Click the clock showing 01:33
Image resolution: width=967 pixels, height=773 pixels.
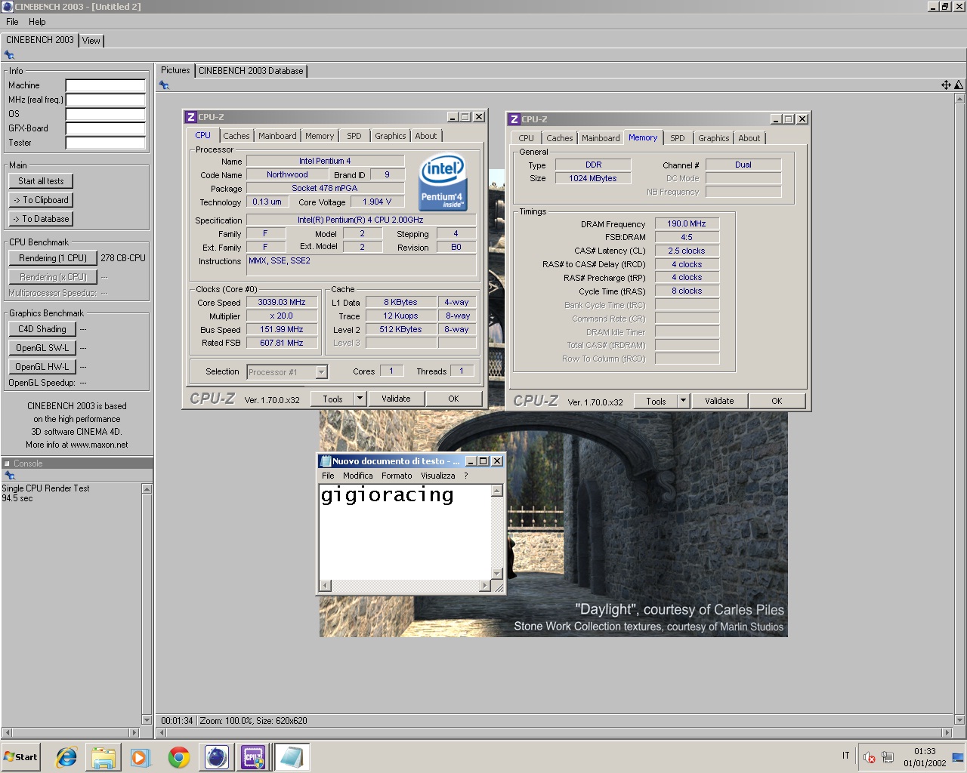pos(925,752)
